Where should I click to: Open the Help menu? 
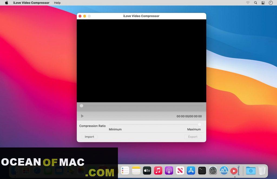tap(57, 3)
